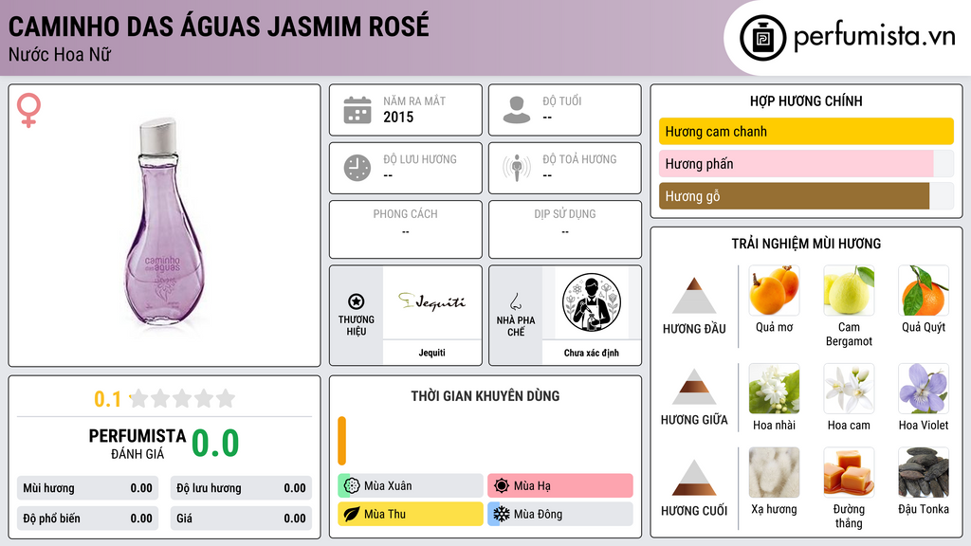Select the Hoa Violet note image
971x546 pixels.
924,388
